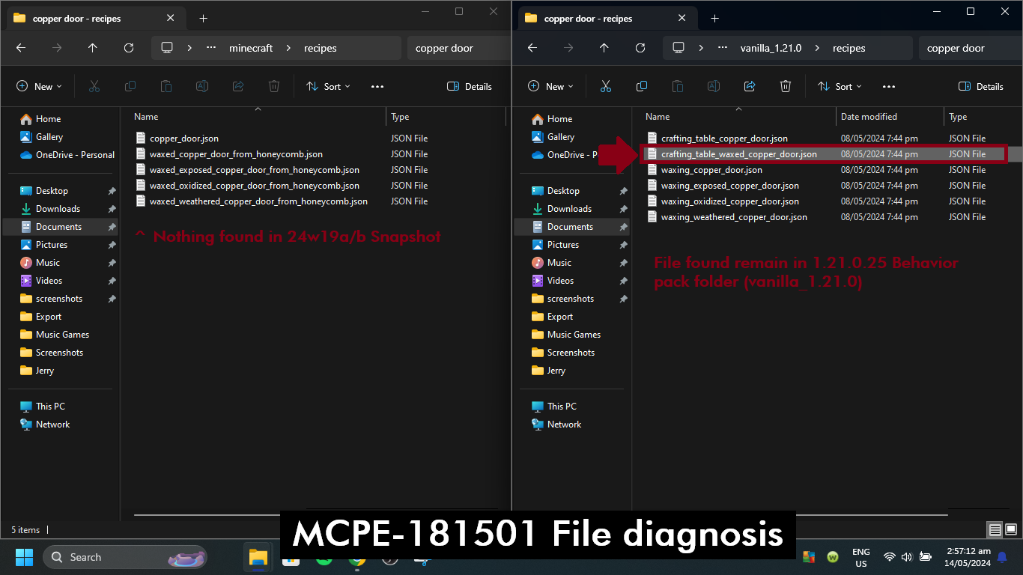Screen dimensions: 1023x575
Task: Open See more options in left window toolbar
Action: pos(377,86)
